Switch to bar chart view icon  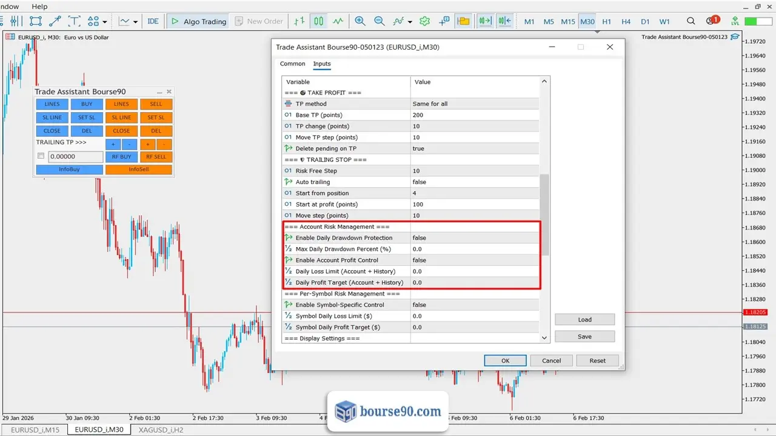tap(299, 21)
